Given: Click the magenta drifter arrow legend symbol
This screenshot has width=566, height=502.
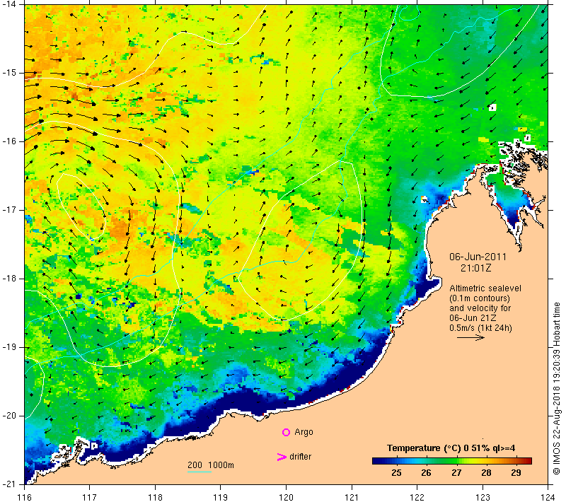Looking at the screenshot, I should pos(282,457).
